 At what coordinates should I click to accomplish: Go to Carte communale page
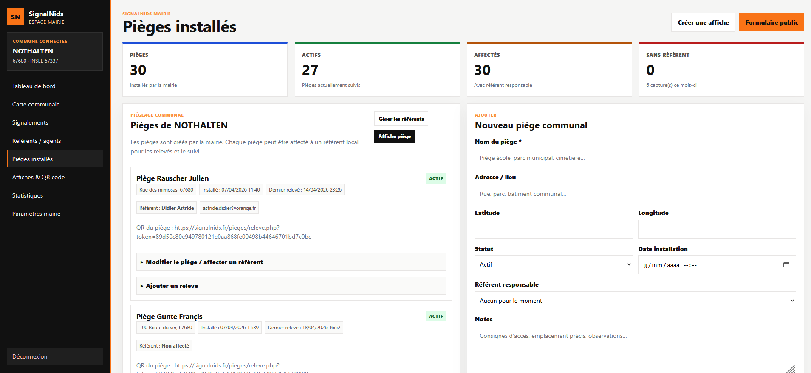coord(55,104)
